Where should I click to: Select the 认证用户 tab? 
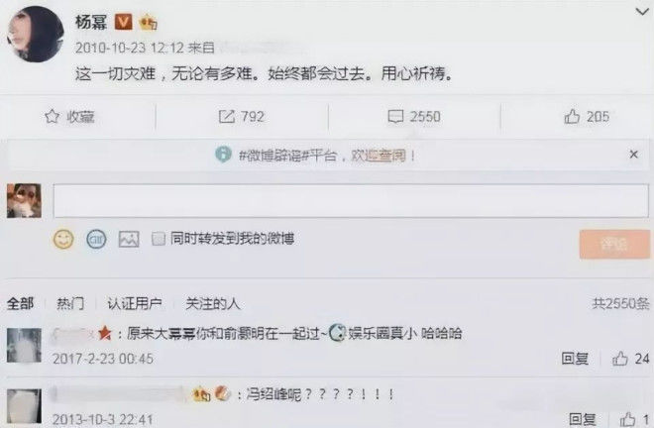pyautogui.click(x=135, y=303)
